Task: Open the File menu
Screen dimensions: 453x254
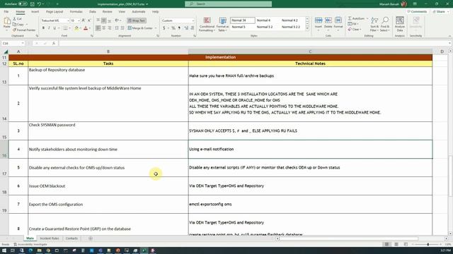Action: click(6, 11)
